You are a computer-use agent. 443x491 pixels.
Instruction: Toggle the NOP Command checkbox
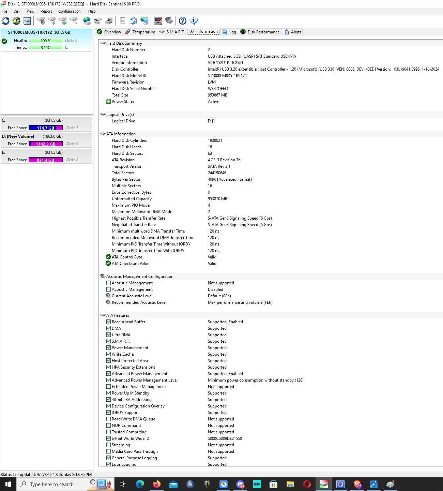point(108,425)
